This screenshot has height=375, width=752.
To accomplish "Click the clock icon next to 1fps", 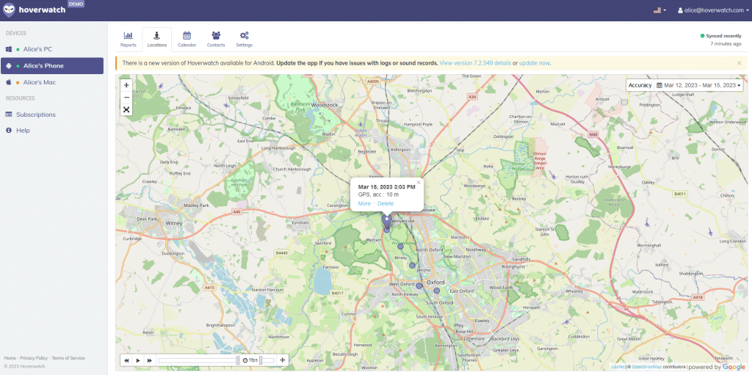I will (x=245, y=360).
